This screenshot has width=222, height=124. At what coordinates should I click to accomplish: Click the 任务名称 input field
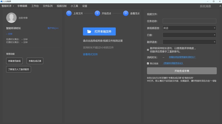pyautogui.click(x=189, y=21)
